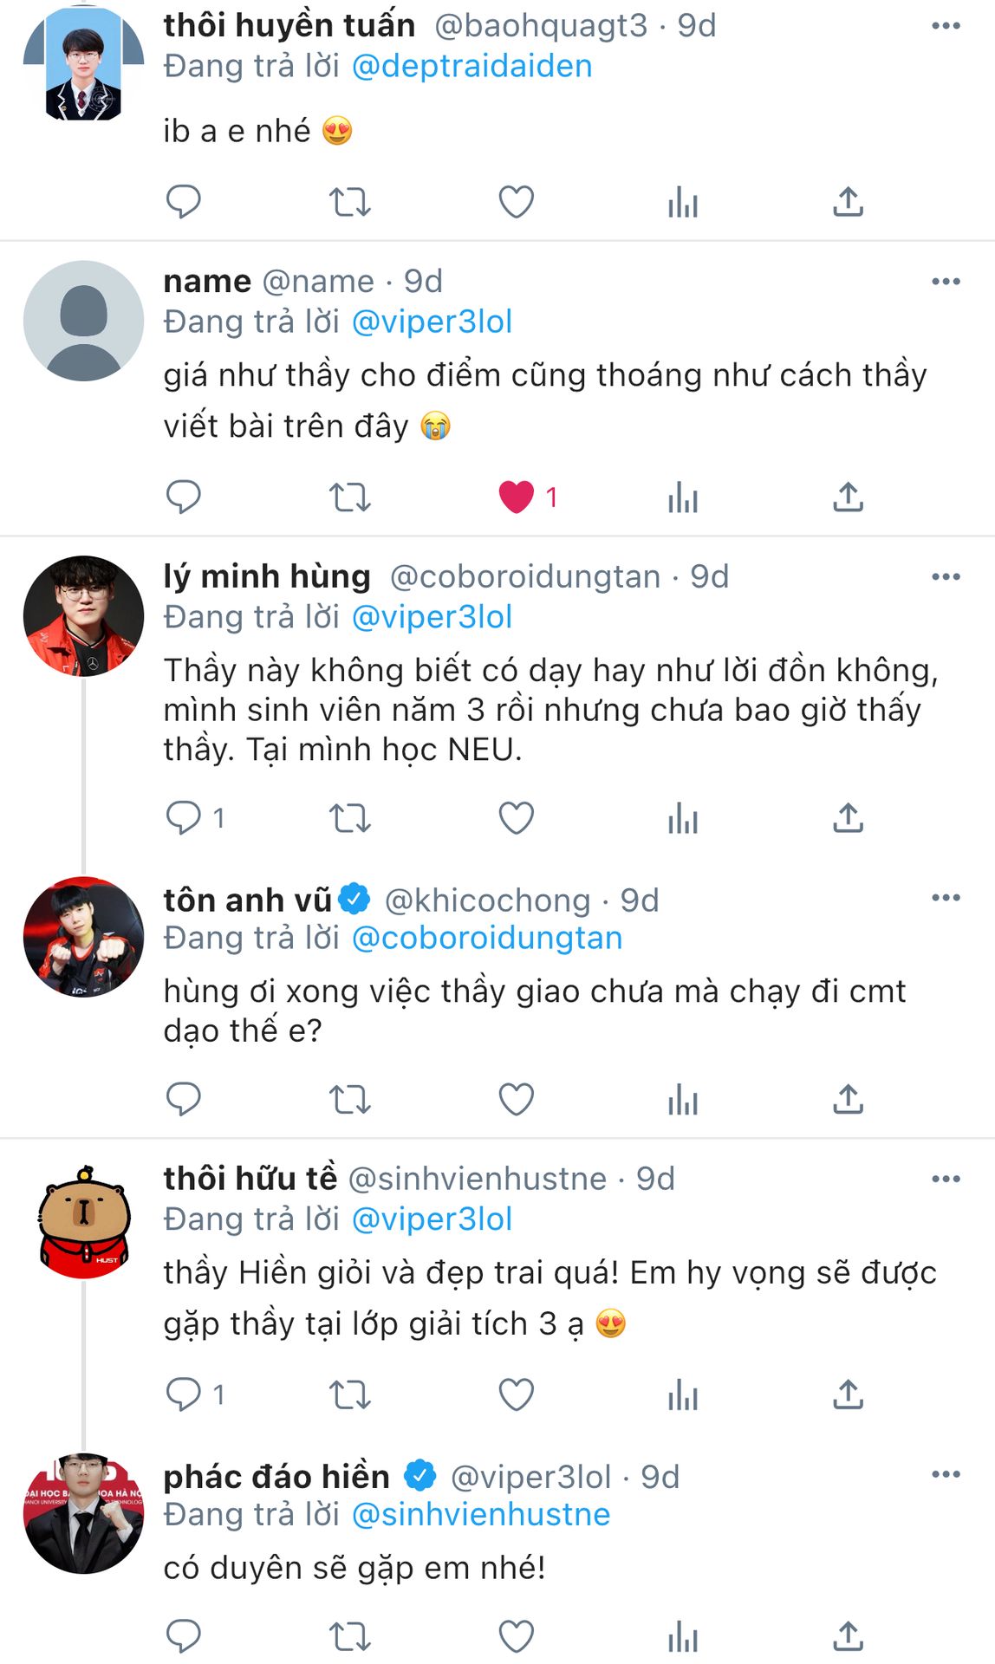This screenshot has height=1664, width=995.
Task: Retweet the 'ib a e nhé' tweet
Action: point(349,202)
